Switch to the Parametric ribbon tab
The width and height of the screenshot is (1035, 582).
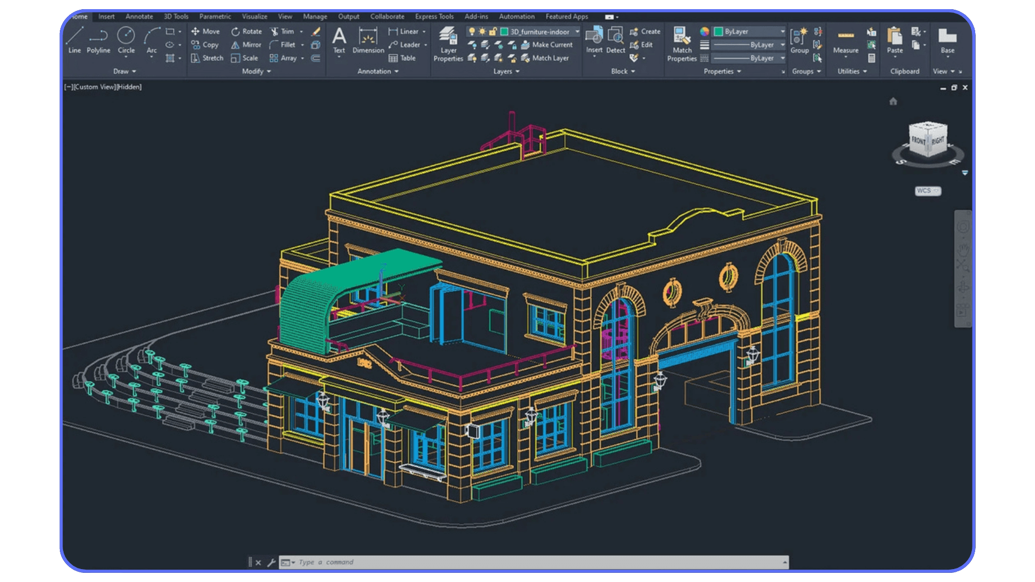(x=215, y=16)
